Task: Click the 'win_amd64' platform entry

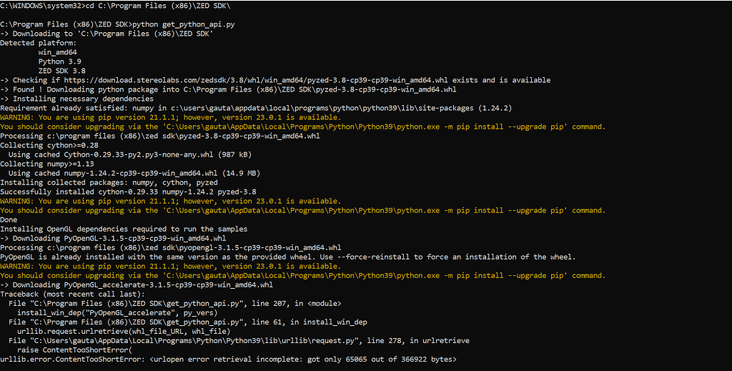Action: pyautogui.click(x=57, y=52)
